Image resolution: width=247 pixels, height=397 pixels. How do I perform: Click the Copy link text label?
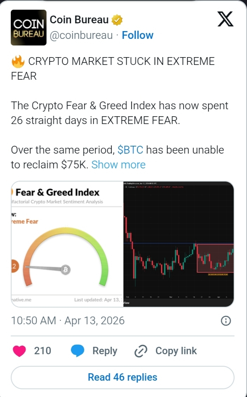tap(176, 351)
